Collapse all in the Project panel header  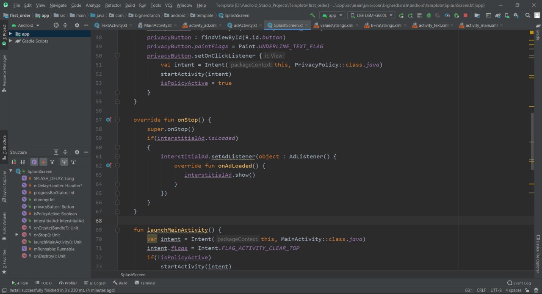click(x=65, y=25)
